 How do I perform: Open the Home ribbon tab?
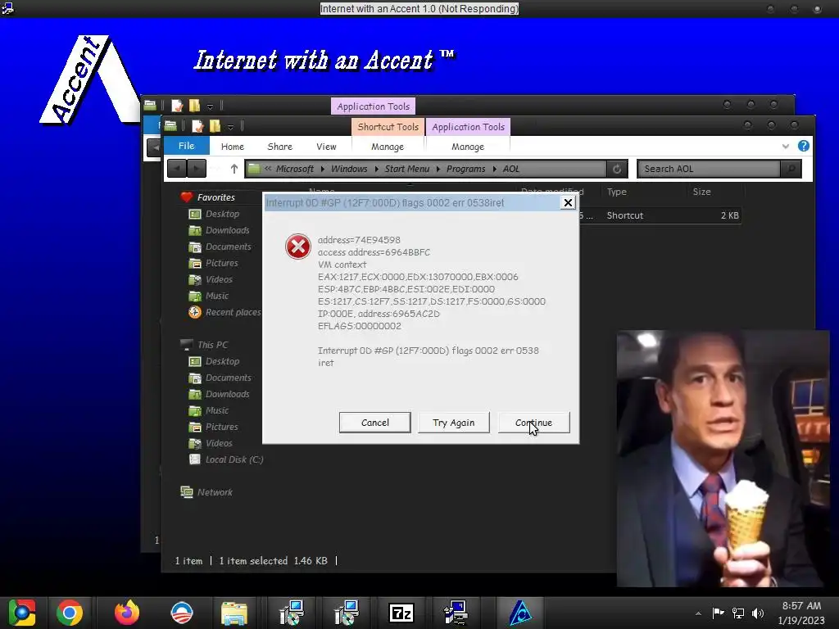pos(232,147)
